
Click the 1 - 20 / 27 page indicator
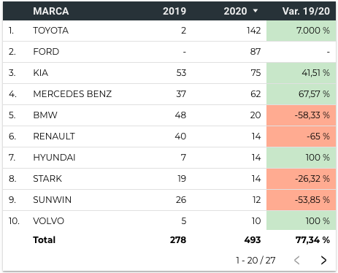(256, 261)
